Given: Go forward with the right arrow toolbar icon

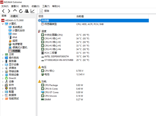Looking at the screenshot, I should pos(9,11).
